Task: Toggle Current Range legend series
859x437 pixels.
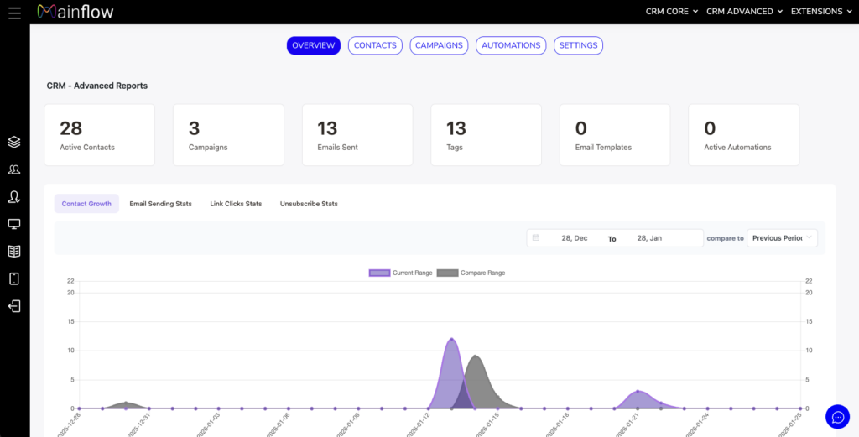Action: tap(400, 273)
